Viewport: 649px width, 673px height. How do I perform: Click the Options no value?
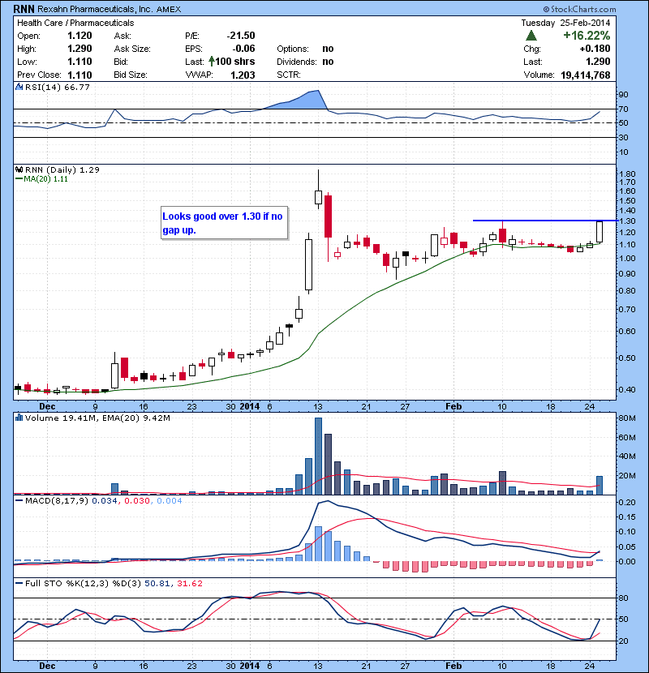(328, 49)
